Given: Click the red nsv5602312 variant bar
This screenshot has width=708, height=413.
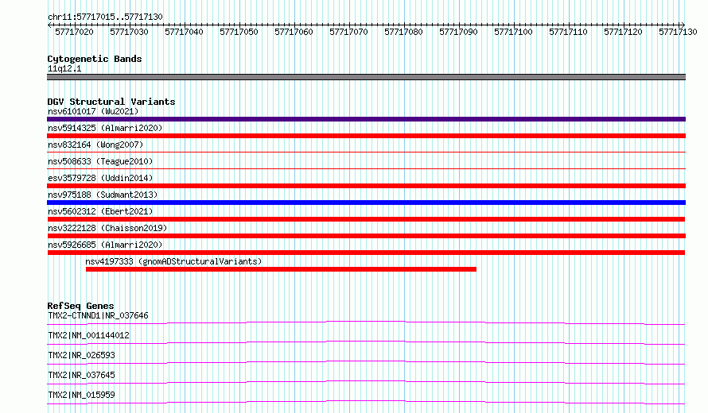Looking at the screenshot, I should point(366,219).
